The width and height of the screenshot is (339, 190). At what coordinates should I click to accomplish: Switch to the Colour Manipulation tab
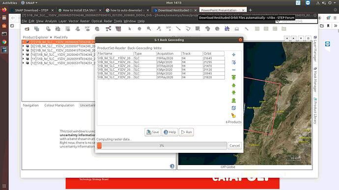coord(59,105)
